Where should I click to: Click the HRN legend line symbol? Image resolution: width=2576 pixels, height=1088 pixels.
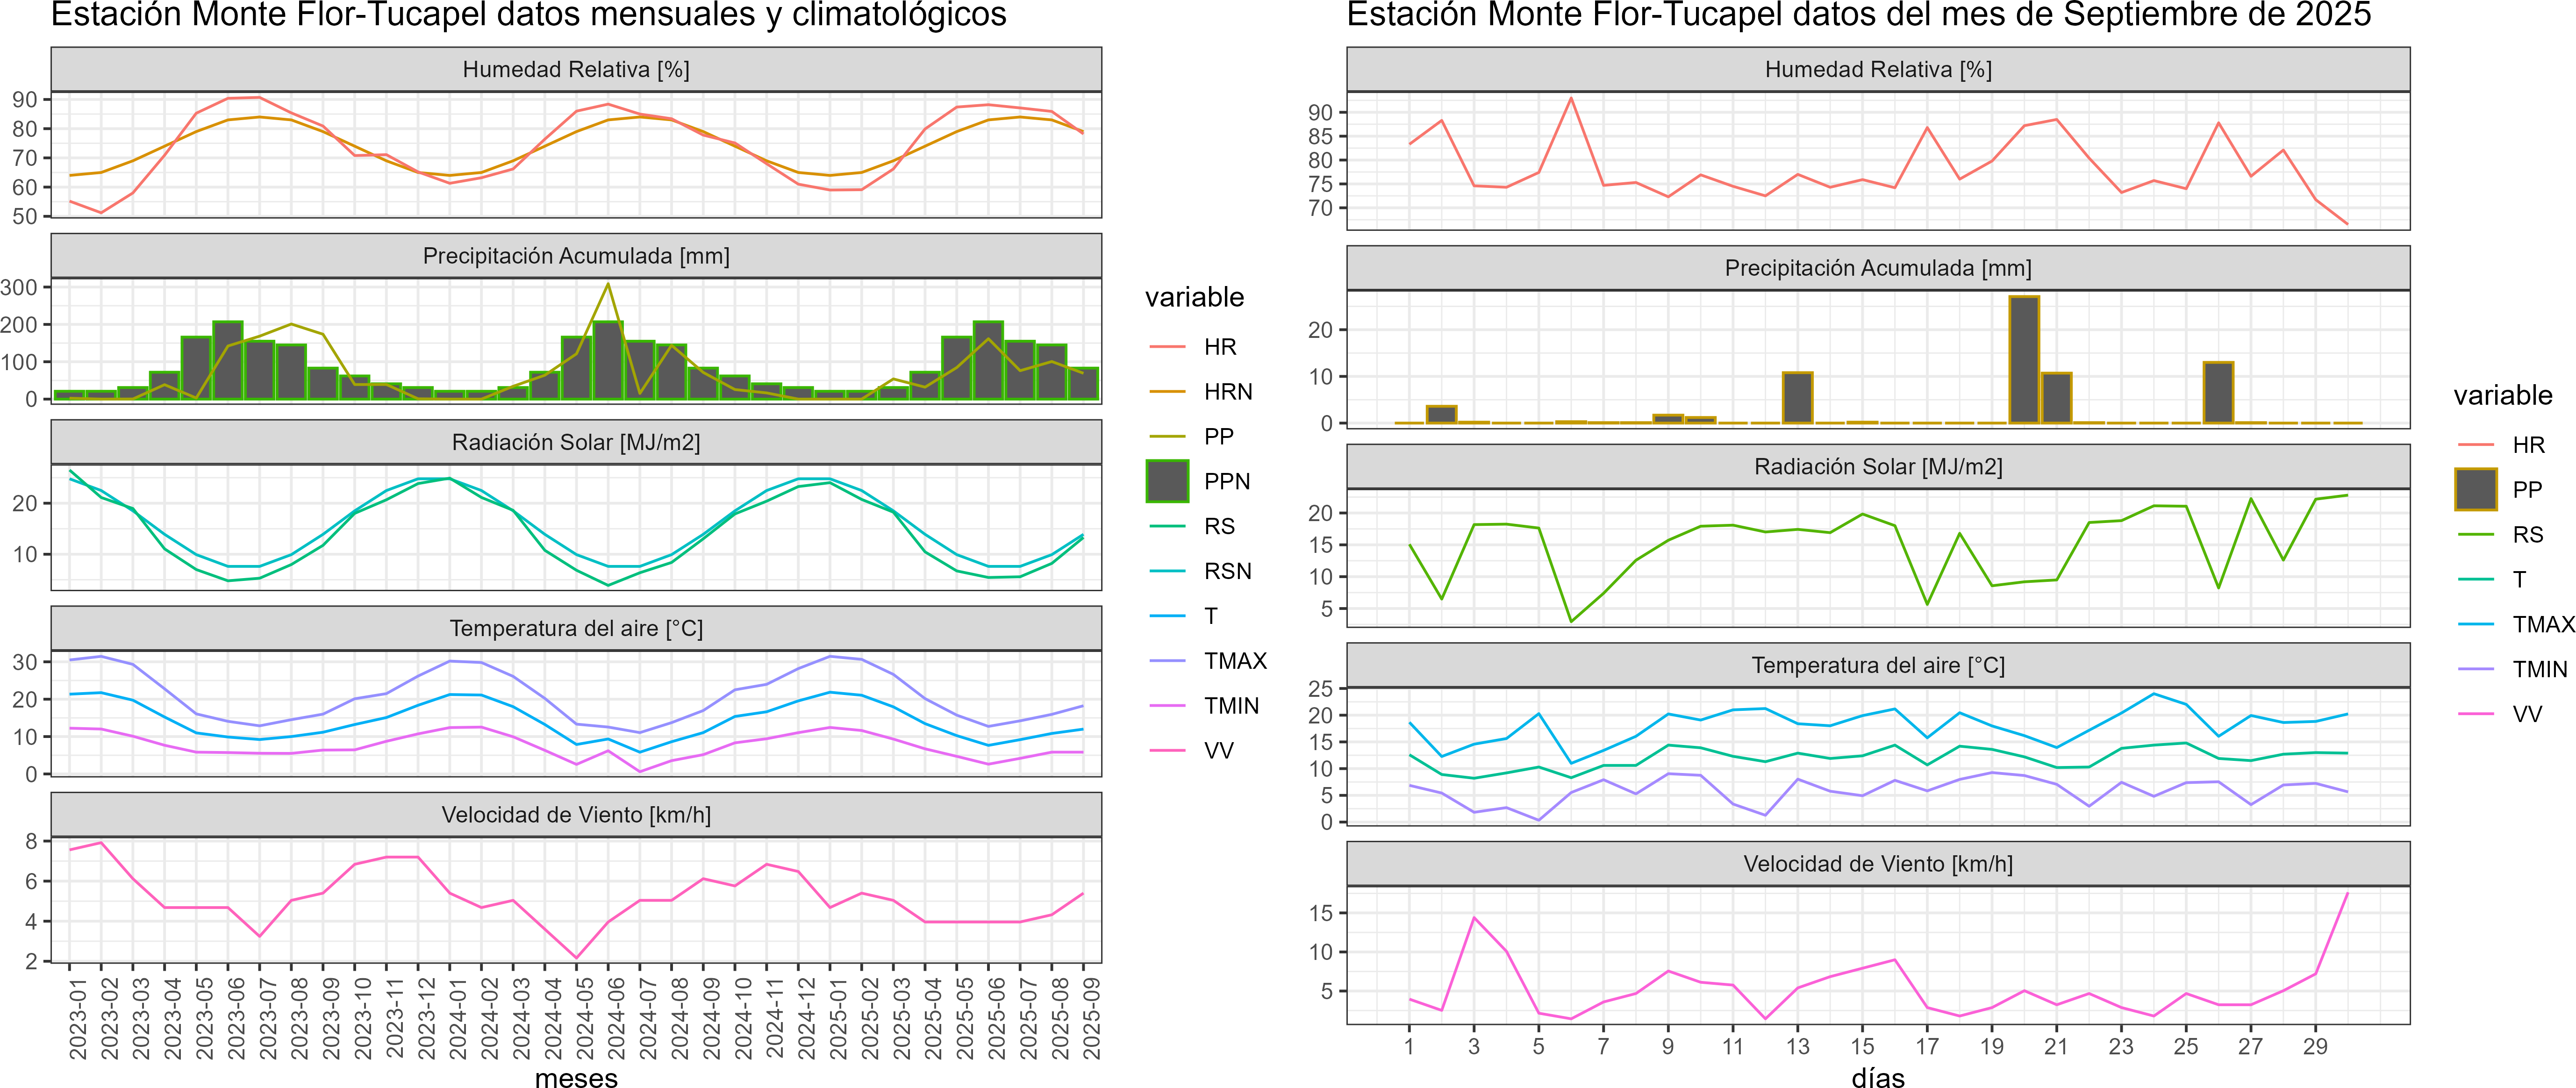click(x=1167, y=392)
